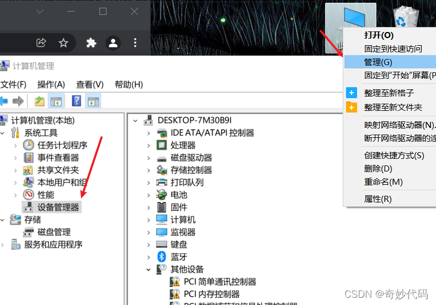Click the 磁盘管理 drive icon
The image size is (436, 305).
click(28, 232)
